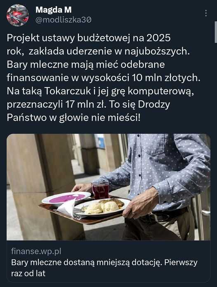This screenshot has width=217, height=287.
Task: Click the final line 'Państwo w głowie nie mieści!'
Action: [74, 118]
